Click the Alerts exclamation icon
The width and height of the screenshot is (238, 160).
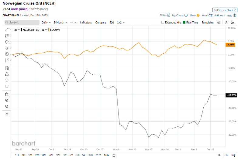(198, 15)
